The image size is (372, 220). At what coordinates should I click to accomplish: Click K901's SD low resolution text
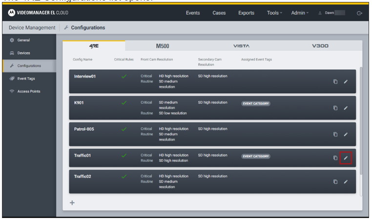pyautogui.click(x=173, y=113)
